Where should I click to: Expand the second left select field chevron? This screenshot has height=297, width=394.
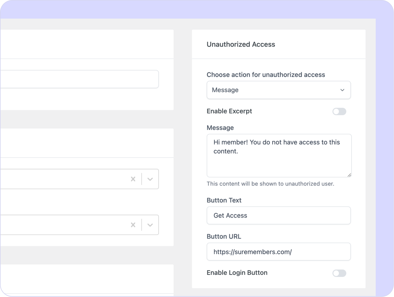(150, 225)
